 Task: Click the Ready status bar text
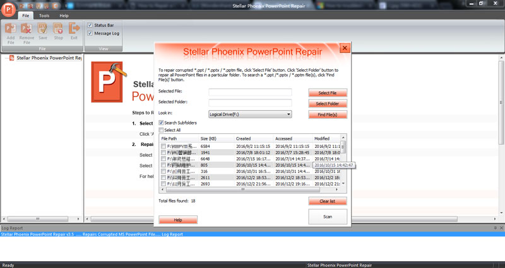click(8, 265)
